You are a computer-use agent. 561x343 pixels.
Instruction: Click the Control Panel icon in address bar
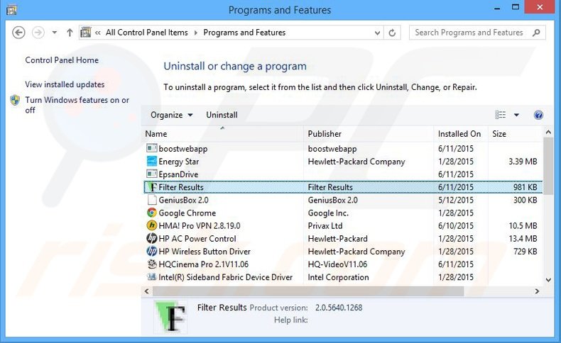(x=86, y=33)
